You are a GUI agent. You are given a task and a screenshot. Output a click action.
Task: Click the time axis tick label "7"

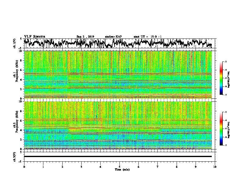pyautogui.click(x=158, y=167)
